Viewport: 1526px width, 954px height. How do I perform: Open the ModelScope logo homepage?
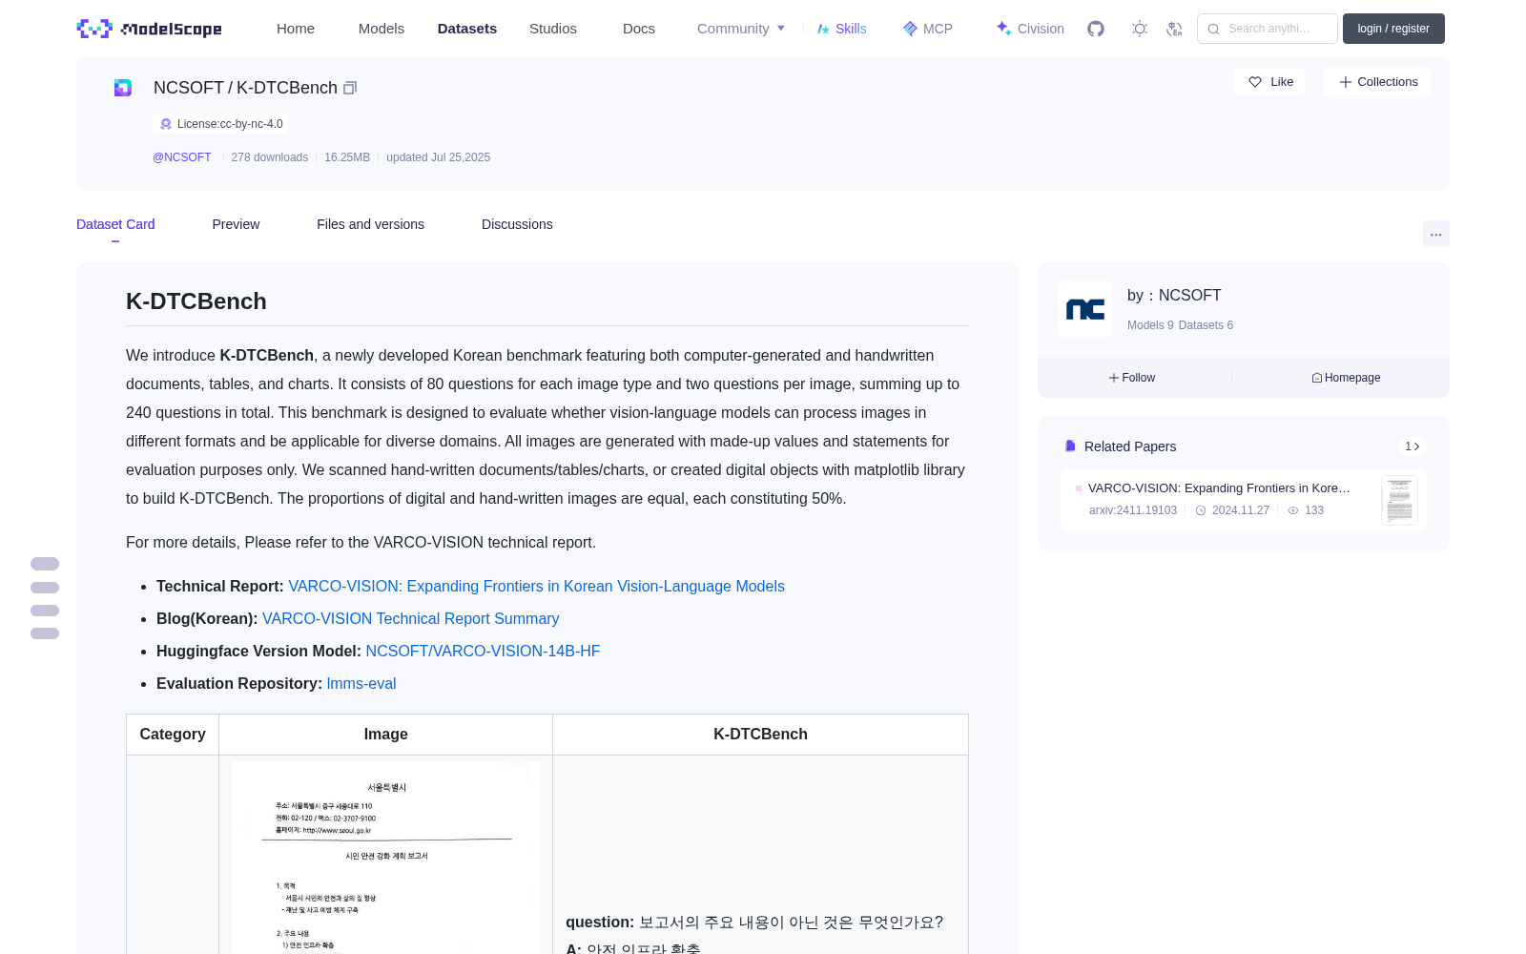pos(149,29)
